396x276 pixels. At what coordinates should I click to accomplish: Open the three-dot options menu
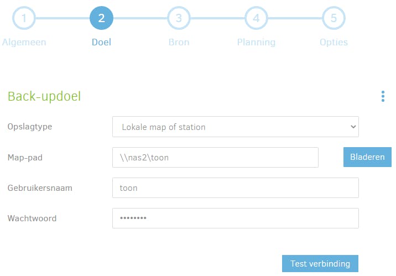point(383,97)
